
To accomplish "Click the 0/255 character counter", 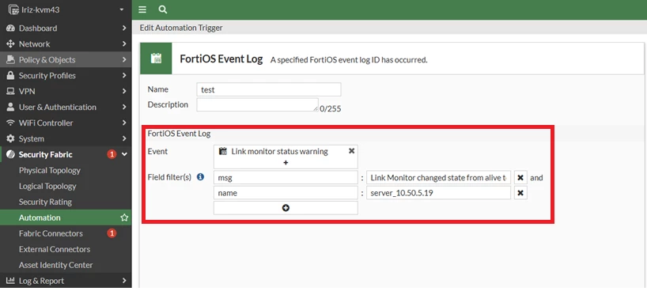I will [x=331, y=109].
